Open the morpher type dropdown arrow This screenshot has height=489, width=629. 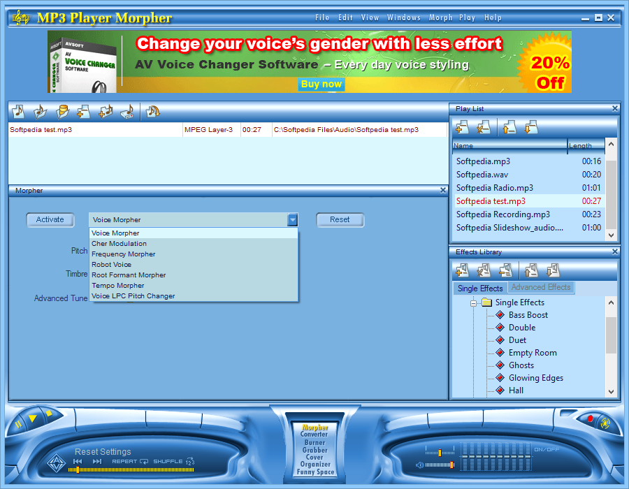pos(293,219)
